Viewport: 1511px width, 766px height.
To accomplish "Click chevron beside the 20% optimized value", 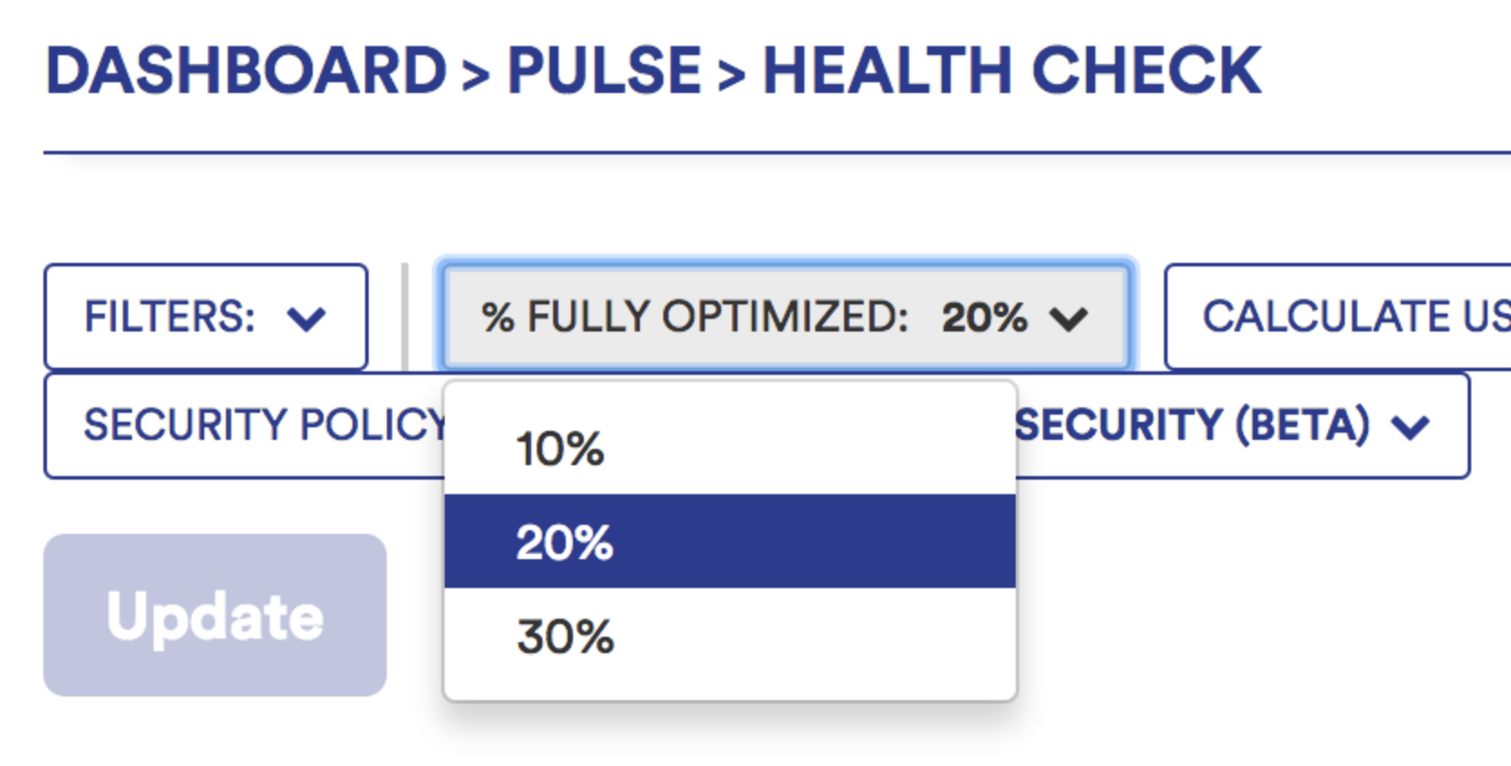I will coord(1068,318).
